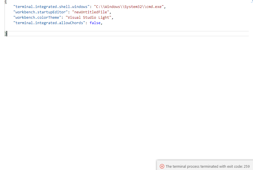Viewport: 253px width, 170px height.
Task: Click the scrollbar up arrow
Action: coord(251,1)
